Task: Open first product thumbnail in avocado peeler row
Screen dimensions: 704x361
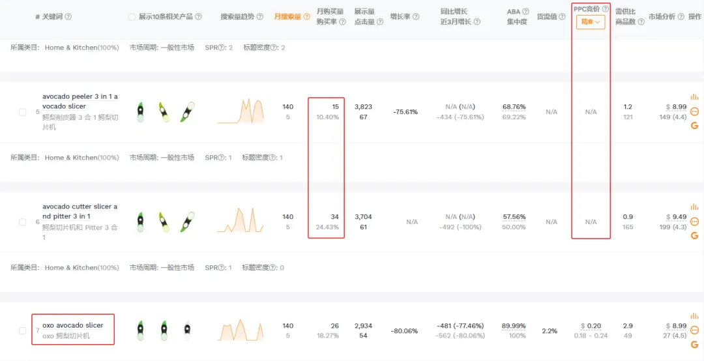Action: [x=141, y=112]
